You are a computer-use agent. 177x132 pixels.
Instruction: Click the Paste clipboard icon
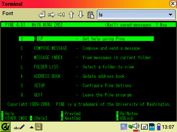[x=91, y=15]
